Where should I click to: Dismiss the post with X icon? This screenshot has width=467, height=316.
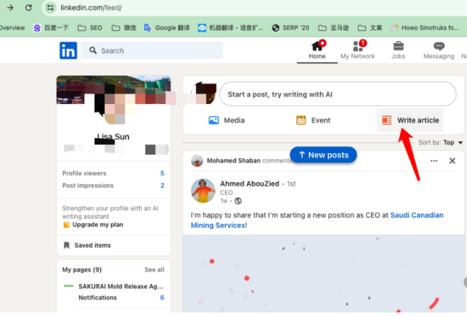pos(452,161)
